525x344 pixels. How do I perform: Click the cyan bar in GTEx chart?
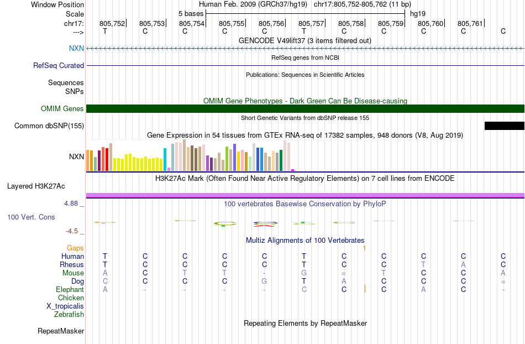(165, 159)
